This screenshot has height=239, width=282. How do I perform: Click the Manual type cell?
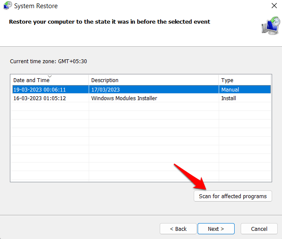230,90
